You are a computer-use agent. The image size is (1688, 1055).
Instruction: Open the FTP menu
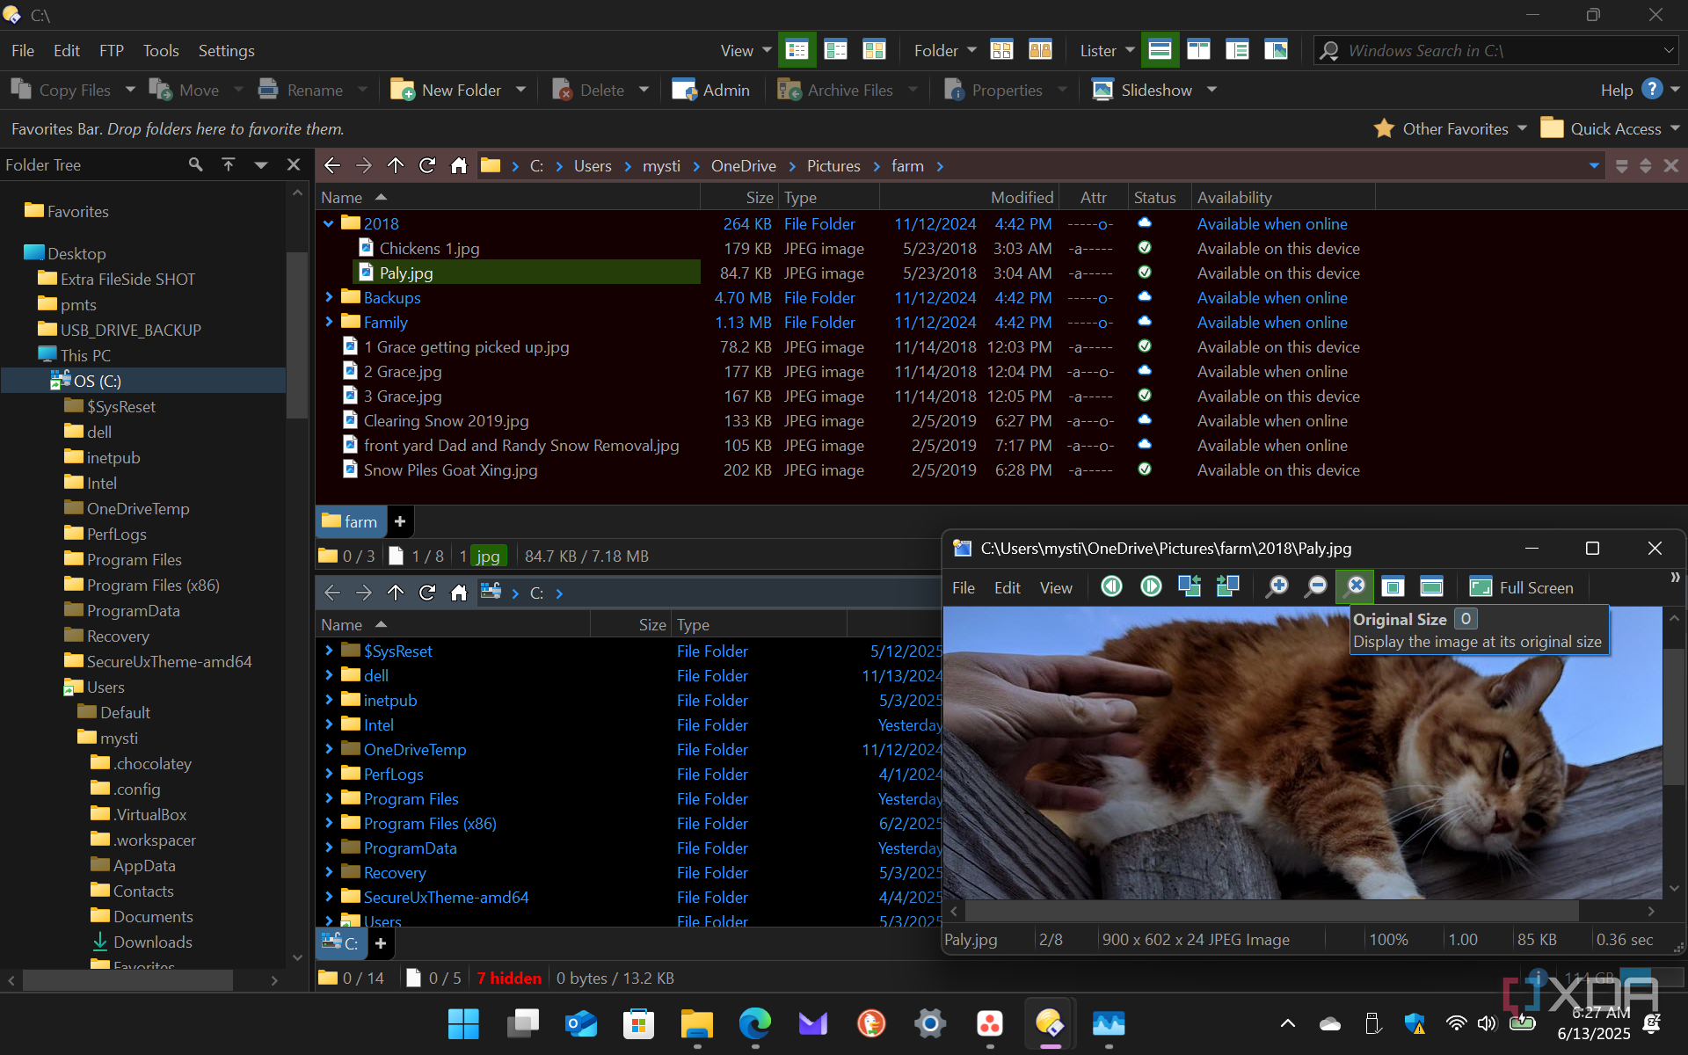click(112, 50)
